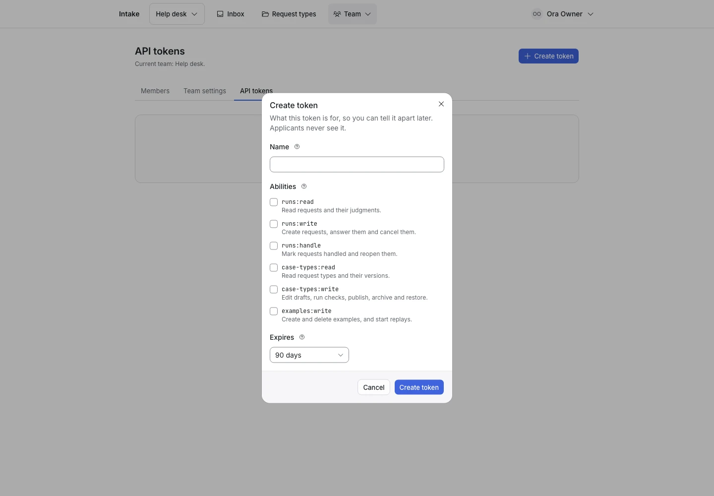Click the help icon next to Expires
This screenshot has width=714, height=496.
[302, 337]
